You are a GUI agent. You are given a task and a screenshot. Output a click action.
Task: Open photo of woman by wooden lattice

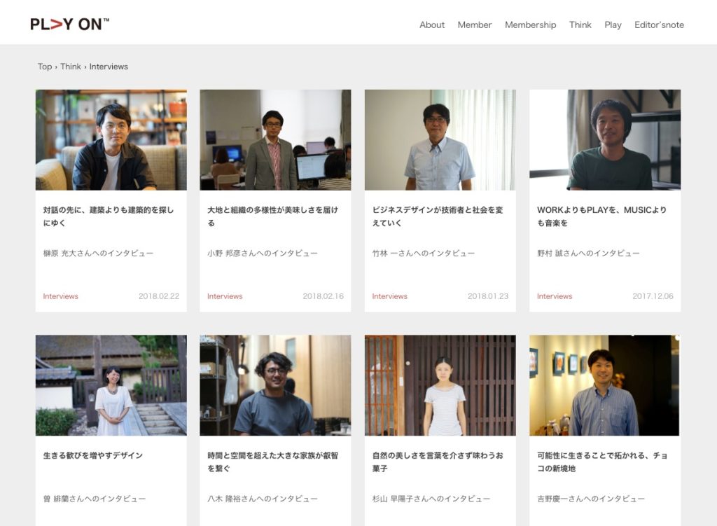click(x=440, y=385)
